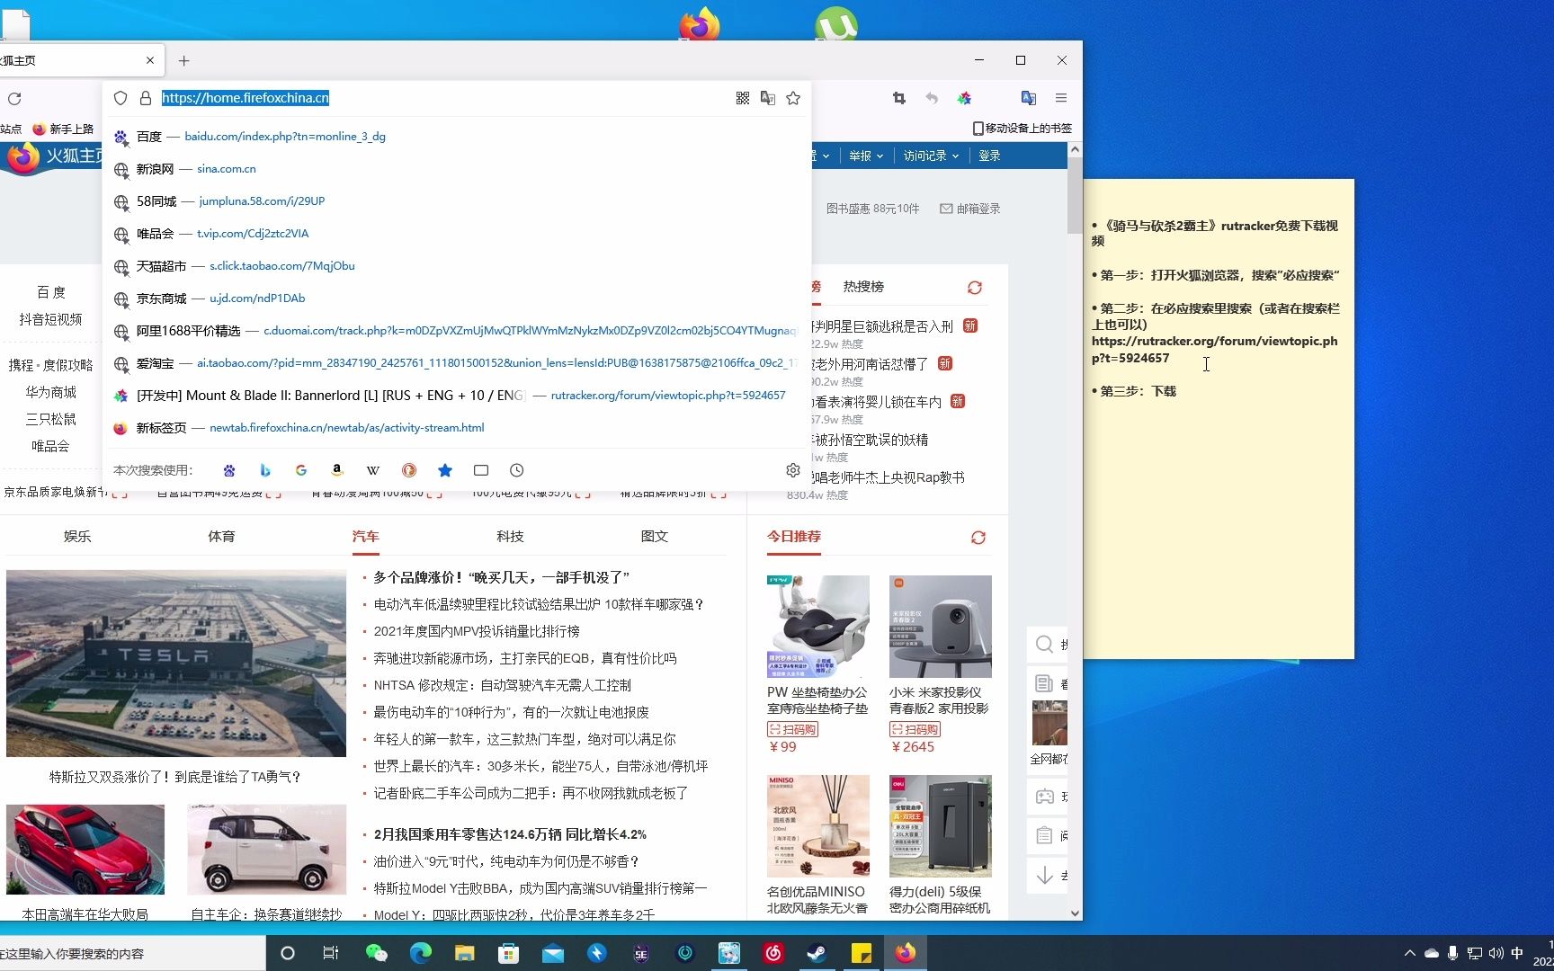The height and width of the screenshot is (971, 1554).
Task: Click the address bar URL field
Action: pyautogui.click(x=441, y=98)
